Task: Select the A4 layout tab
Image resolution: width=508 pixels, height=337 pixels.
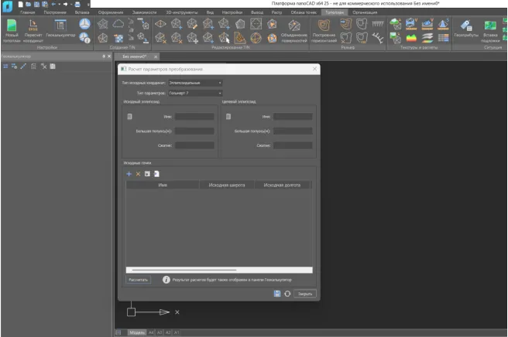Action: tap(152, 332)
